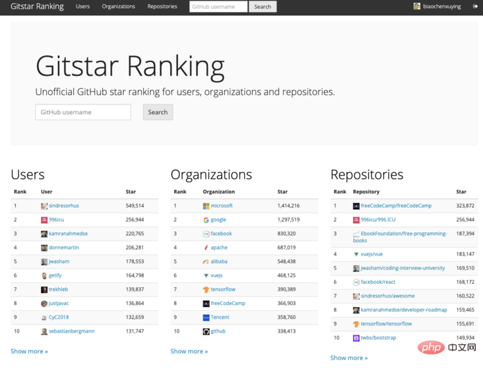The width and height of the screenshot is (483, 369).
Task: Open the 996icu/996.ICU repository link
Action: 378,220
